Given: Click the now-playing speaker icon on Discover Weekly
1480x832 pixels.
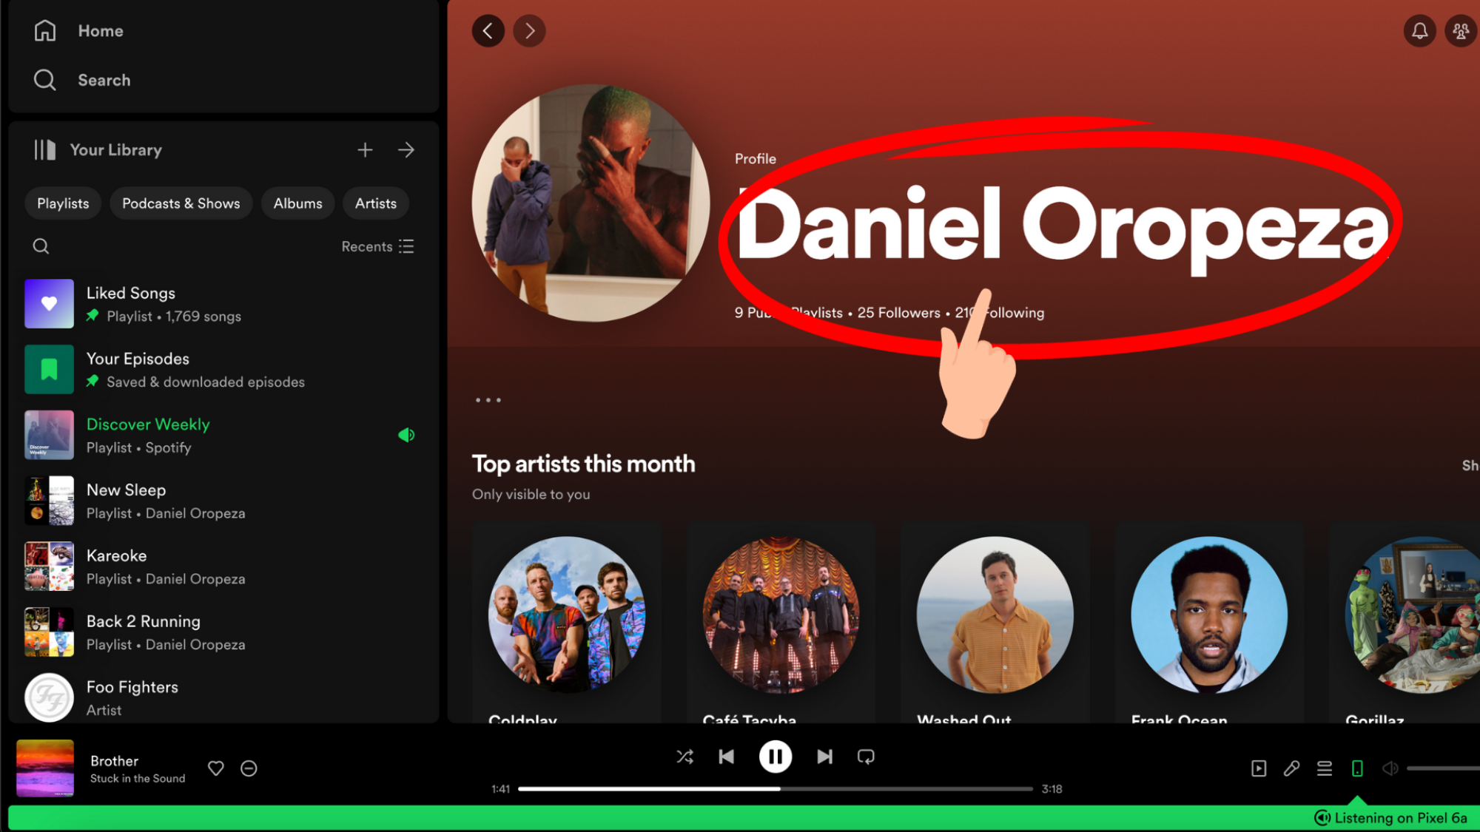Looking at the screenshot, I should [x=406, y=435].
